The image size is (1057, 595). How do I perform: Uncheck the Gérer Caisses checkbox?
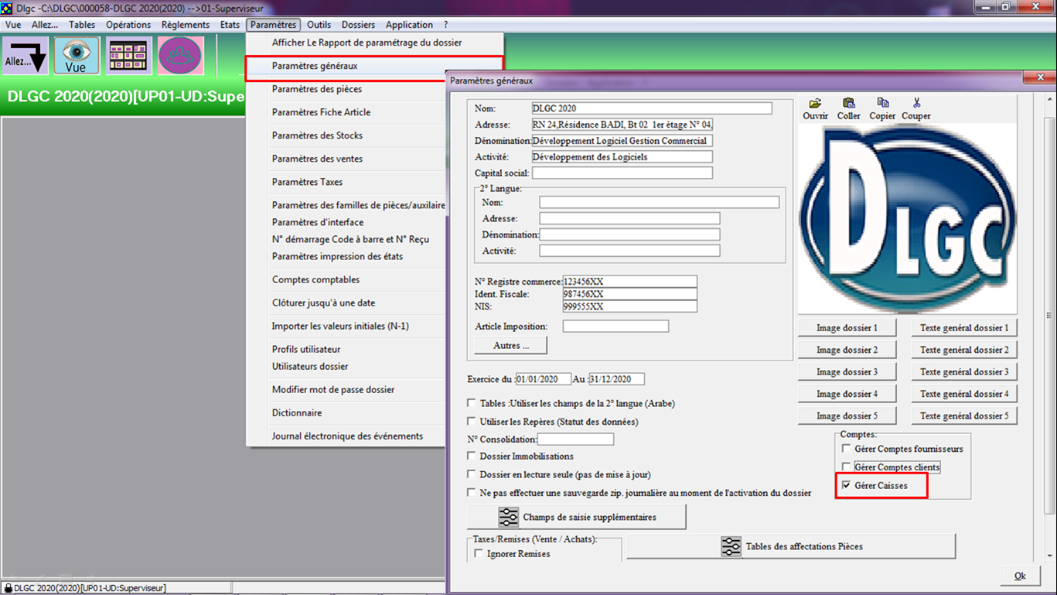847,485
